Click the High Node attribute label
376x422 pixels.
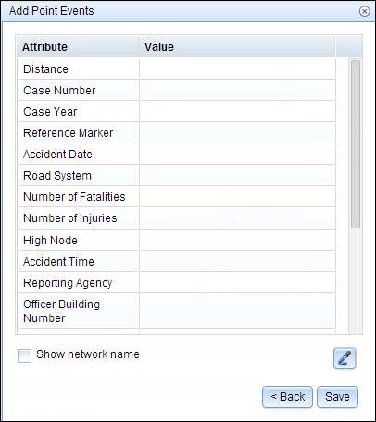click(x=50, y=241)
